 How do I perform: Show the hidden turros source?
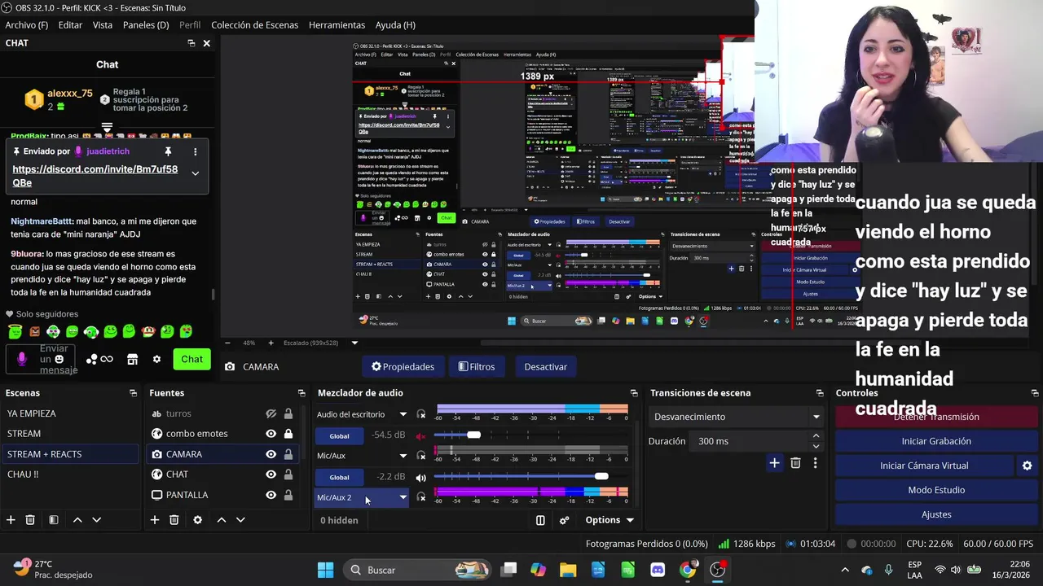pos(271,413)
